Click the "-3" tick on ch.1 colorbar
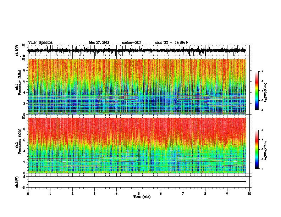 point(262,71)
